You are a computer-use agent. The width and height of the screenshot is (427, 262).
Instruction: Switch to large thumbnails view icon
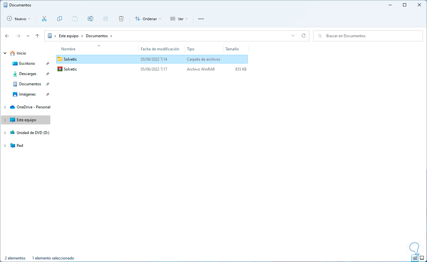pyautogui.click(x=422, y=258)
